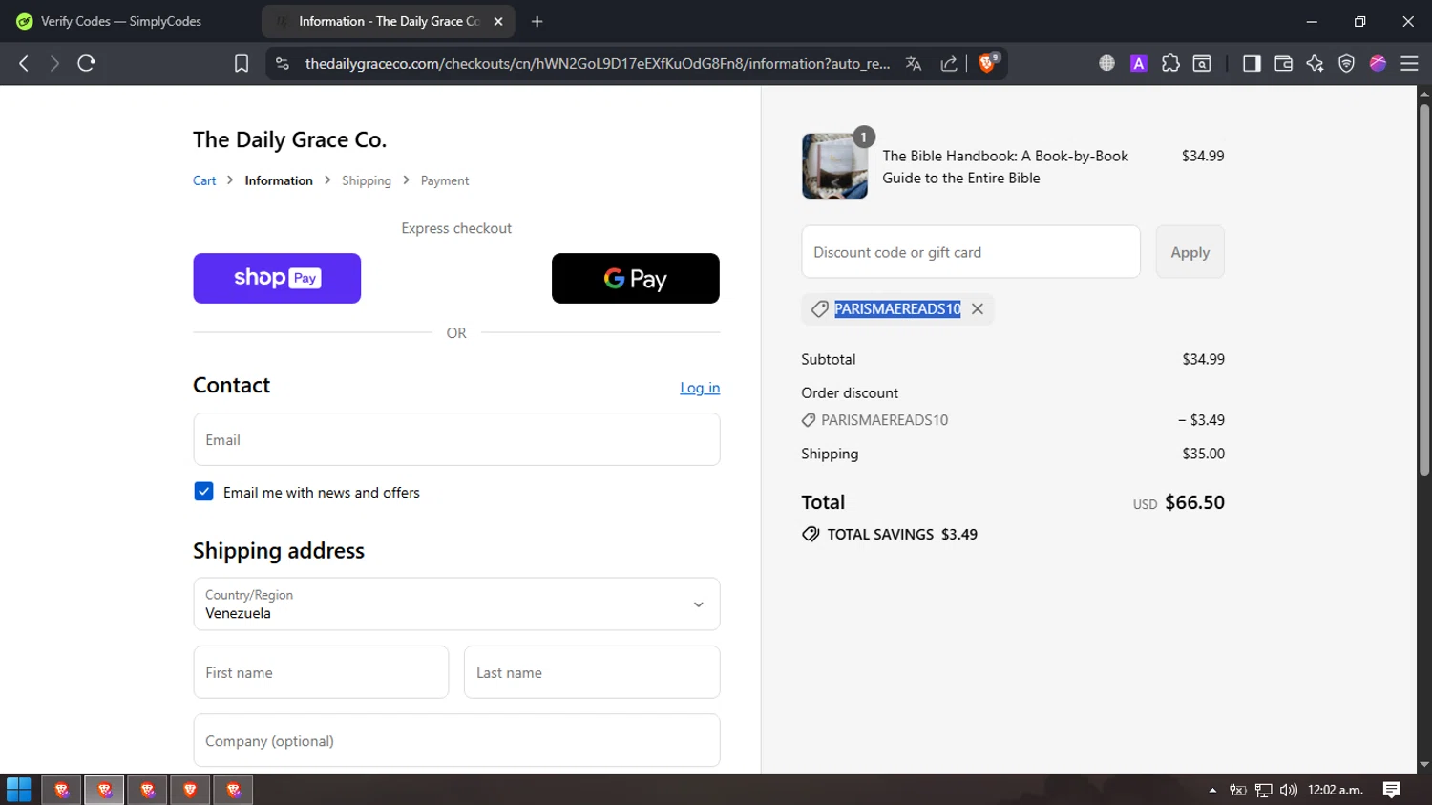Image resolution: width=1432 pixels, height=805 pixels.
Task: Click the search tabs toolbar icon
Action: (x=1202, y=63)
